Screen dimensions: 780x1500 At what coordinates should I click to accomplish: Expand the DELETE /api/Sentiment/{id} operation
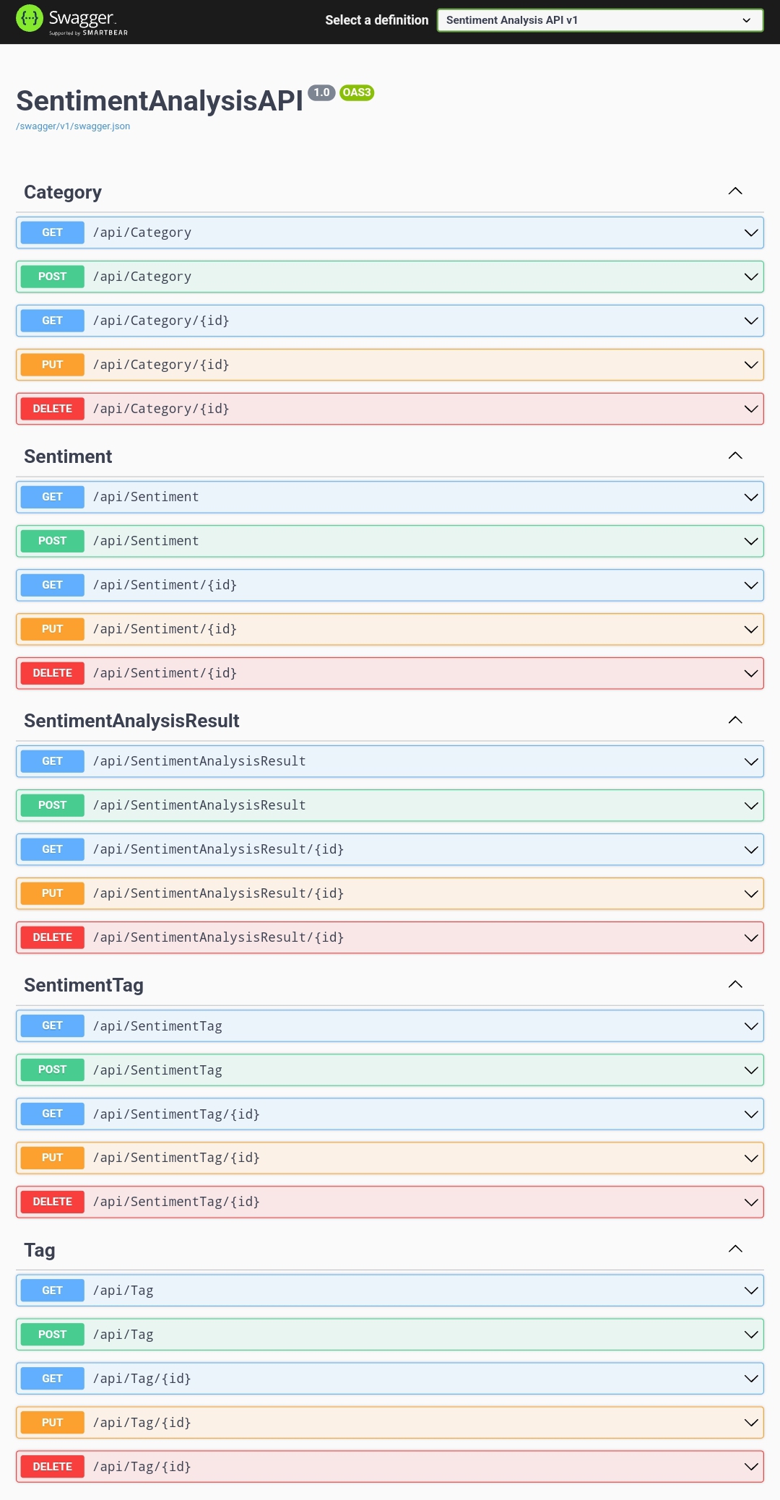pyautogui.click(x=751, y=673)
